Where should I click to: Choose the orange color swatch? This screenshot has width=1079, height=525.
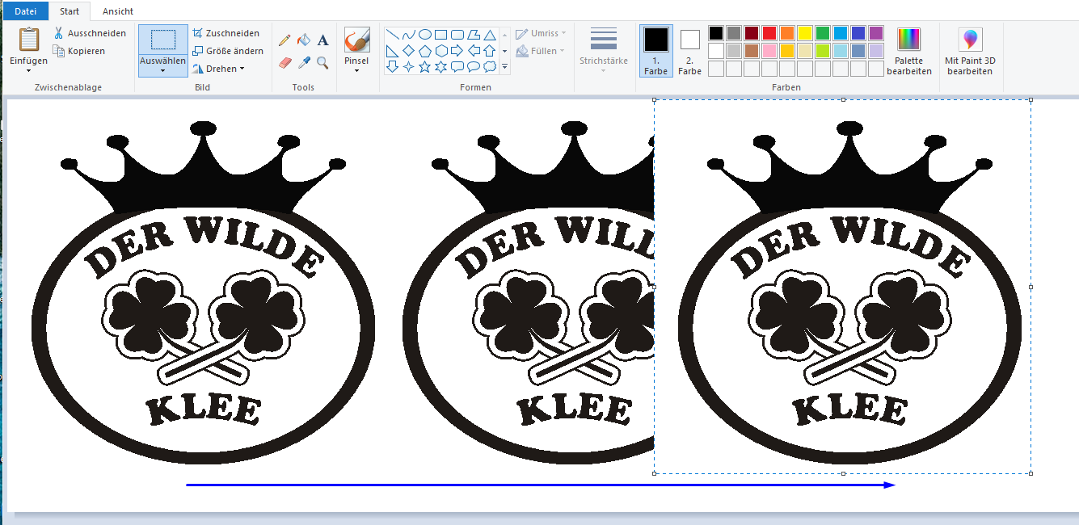787,33
